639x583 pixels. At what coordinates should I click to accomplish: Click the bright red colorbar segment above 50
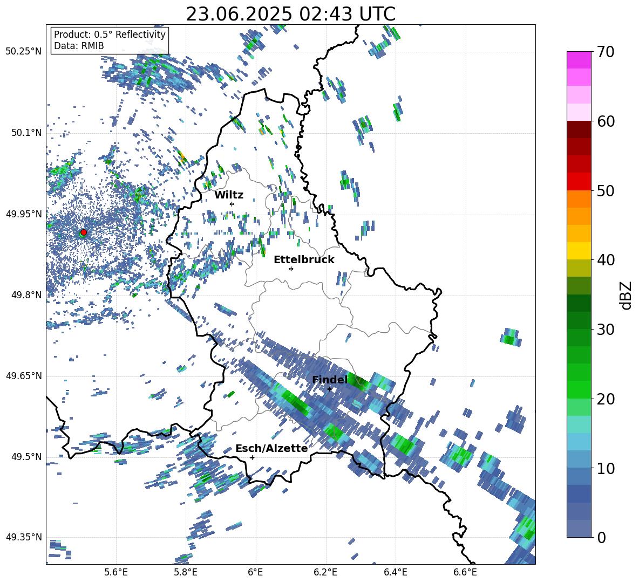point(579,182)
